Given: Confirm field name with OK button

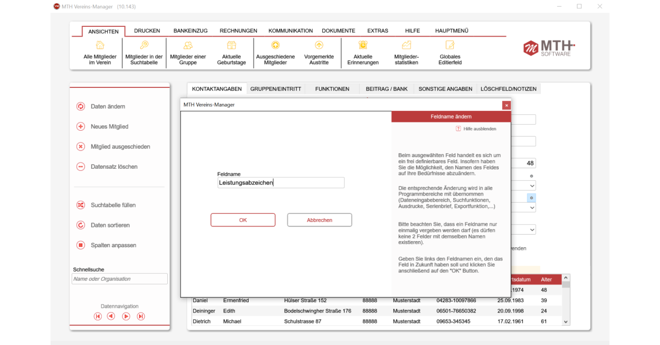Looking at the screenshot, I should tap(243, 220).
